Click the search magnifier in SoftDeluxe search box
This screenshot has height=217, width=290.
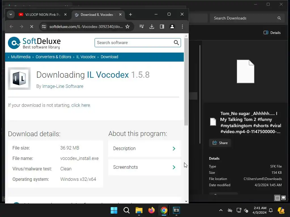(x=176, y=43)
